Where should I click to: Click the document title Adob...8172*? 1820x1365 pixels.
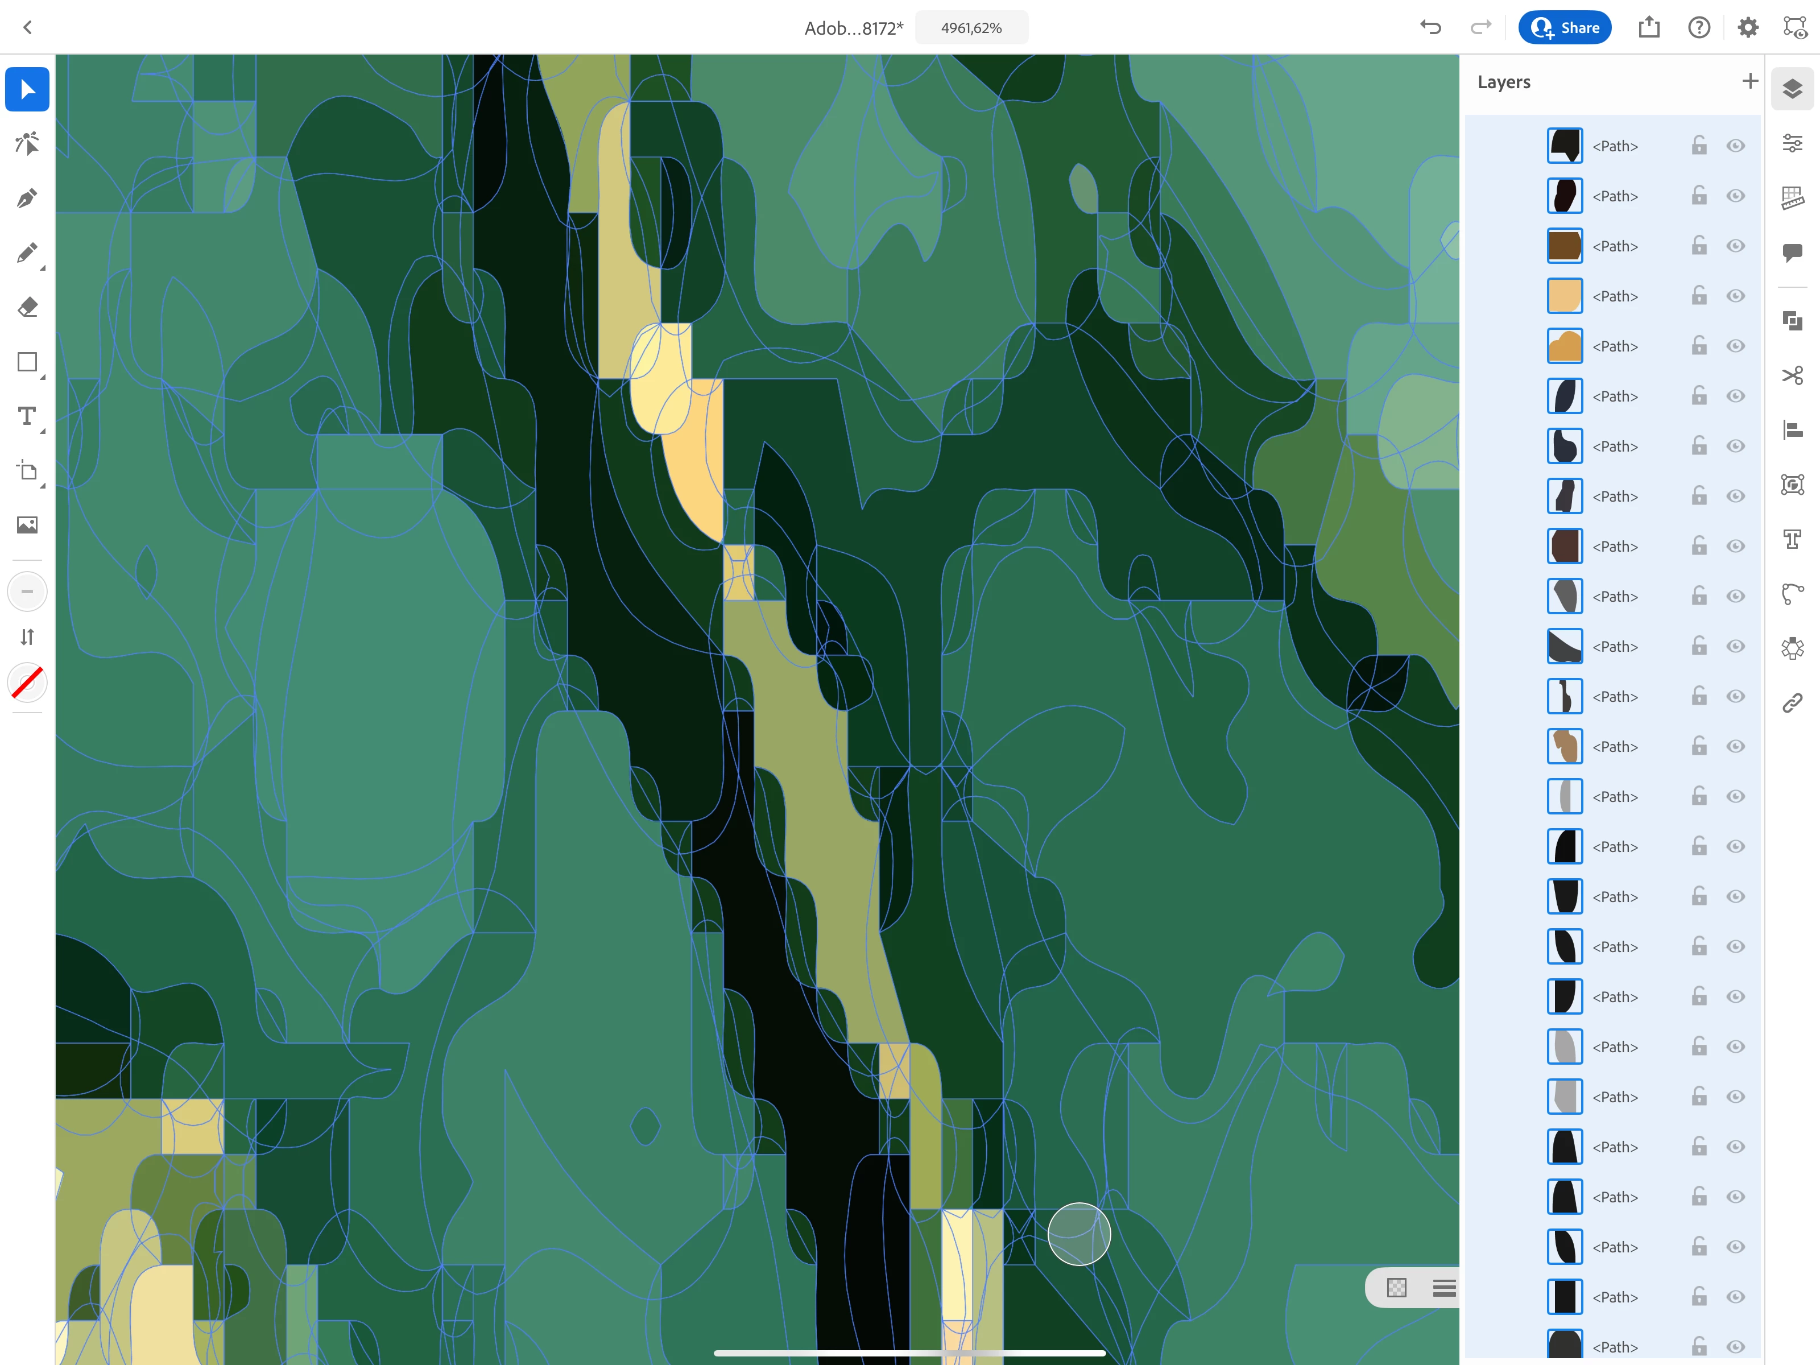point(853,28)
